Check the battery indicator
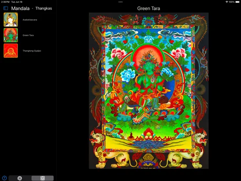 (x=238, y=2)
